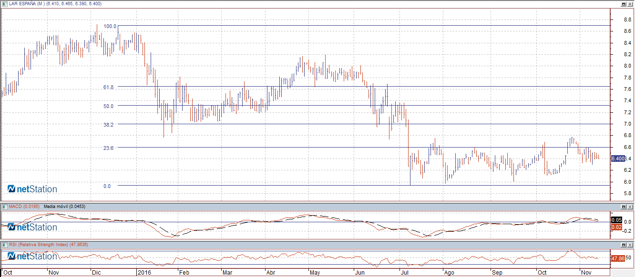The image size is (635, 277).
Task: Select the MACD (0.0195) label
Action: pyautogui.click(x=25, y=207)
